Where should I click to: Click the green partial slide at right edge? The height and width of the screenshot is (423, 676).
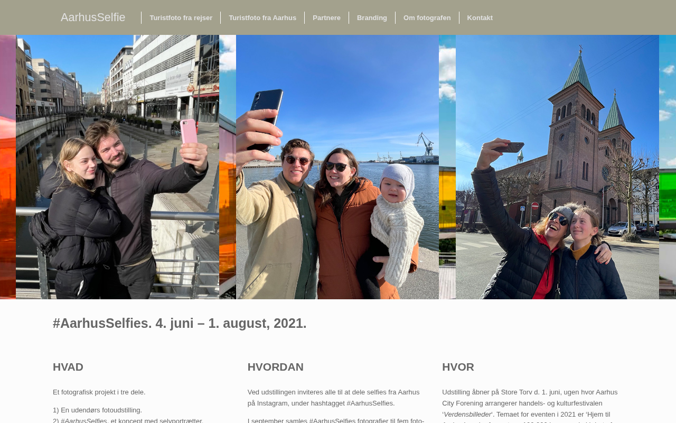click(x=668, y=167)
